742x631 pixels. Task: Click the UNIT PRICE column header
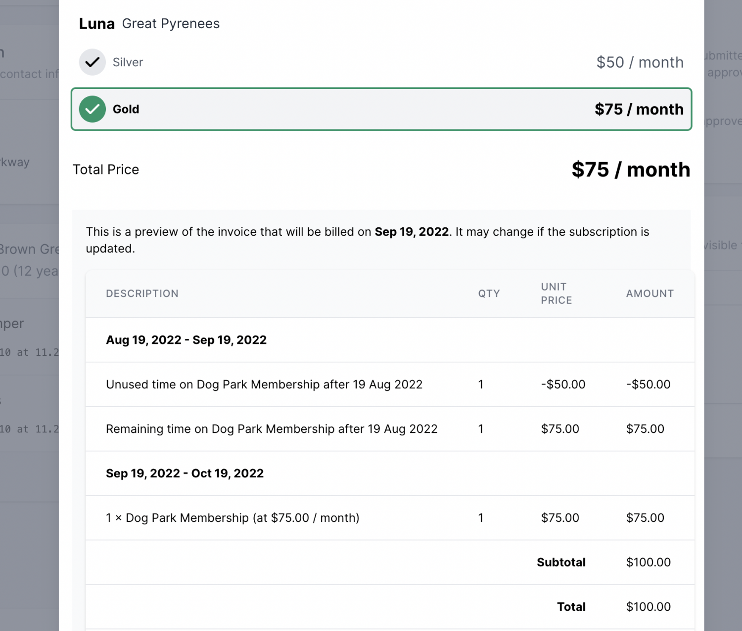pyautogui.click(x=556, y=294)
